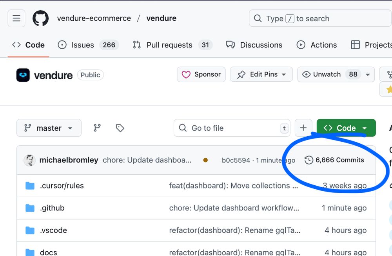Click the orange commit status dot
Screen dimensions: 392x256
click(205, 160)
